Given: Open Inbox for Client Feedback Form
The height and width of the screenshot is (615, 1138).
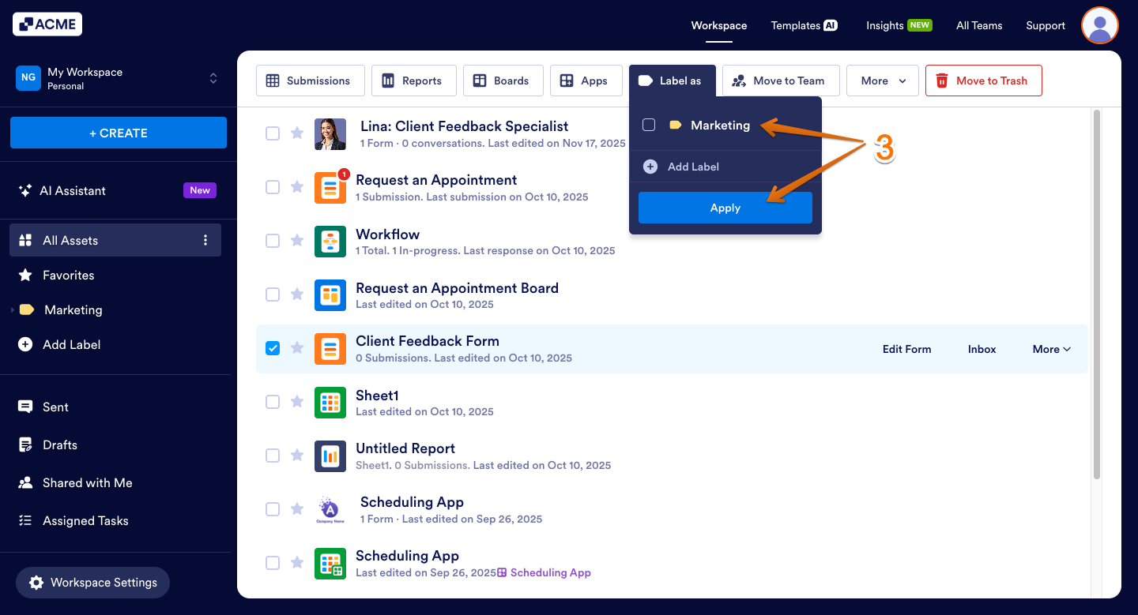Looking at the screenshot, I should click(x=982, y=349).
